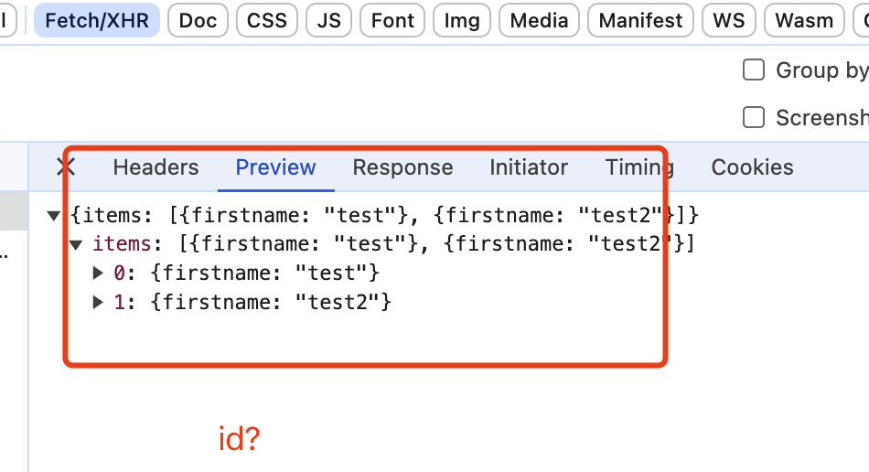Select the Preview tab
The height and width of the screenshot is (472, 869).
pyautogui.click(x=275, y=167)
